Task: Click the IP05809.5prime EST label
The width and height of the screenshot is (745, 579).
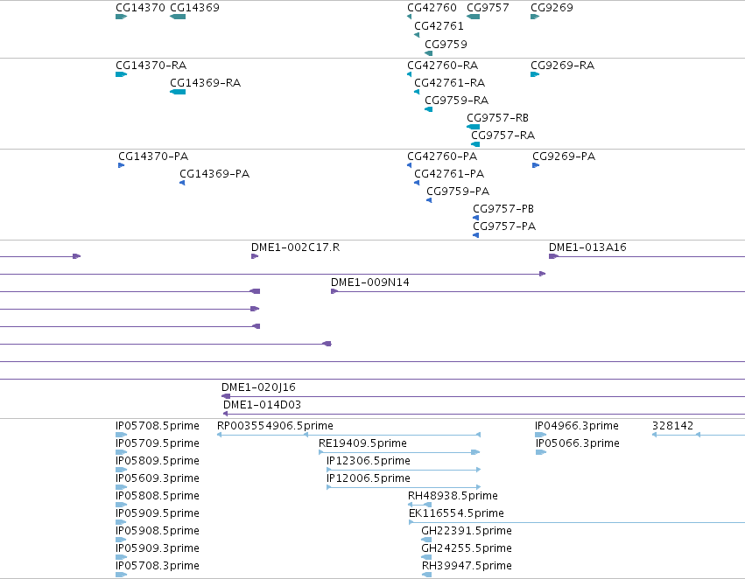Action: pos(158,461)
